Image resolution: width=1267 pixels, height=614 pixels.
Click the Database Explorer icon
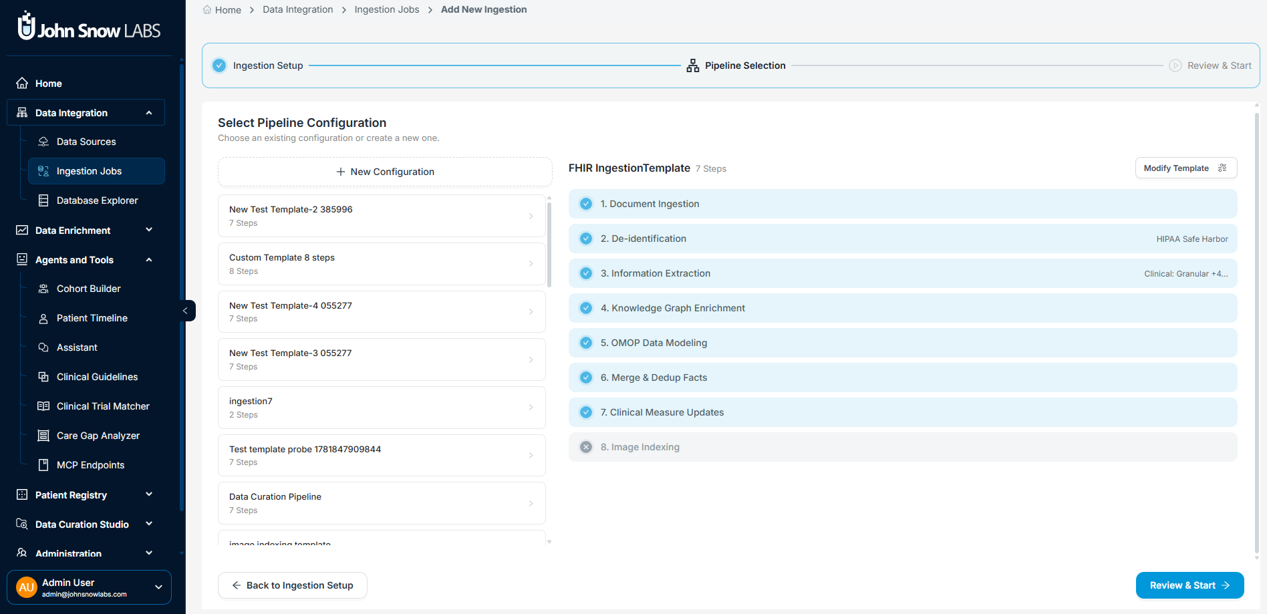click(43, 200)
